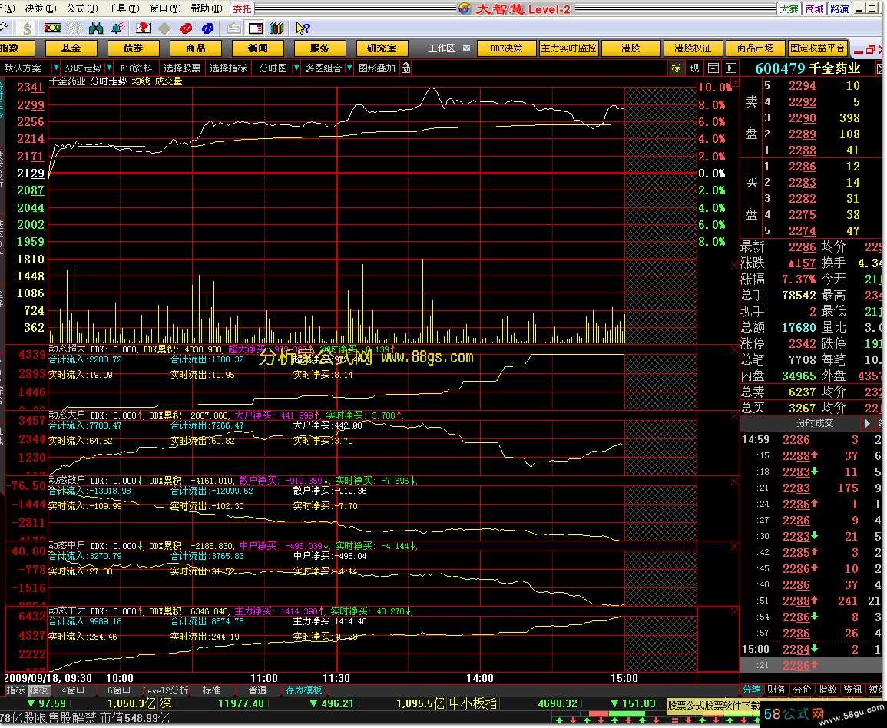Open the binoculars search tool
Image resolution: width=887 pixels, height=728 pixels.
coord(96,28)
